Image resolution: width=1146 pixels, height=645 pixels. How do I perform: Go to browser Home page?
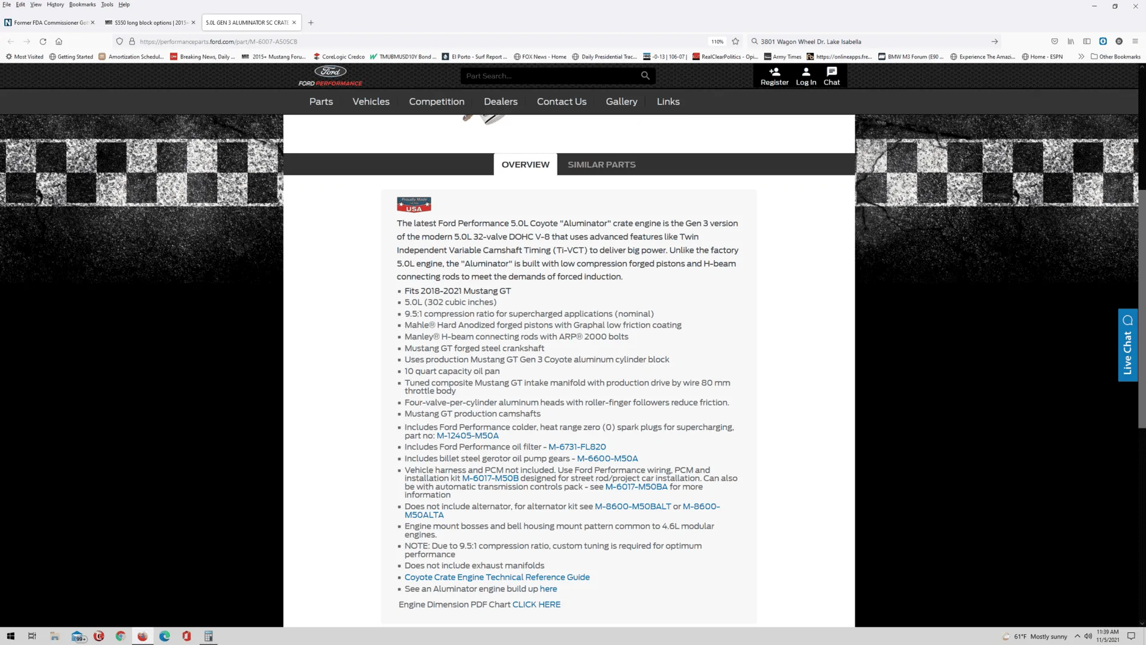[59, 42]
